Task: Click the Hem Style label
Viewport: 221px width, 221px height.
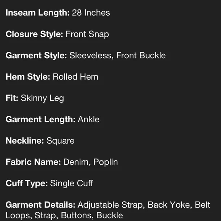Action: 28,77
